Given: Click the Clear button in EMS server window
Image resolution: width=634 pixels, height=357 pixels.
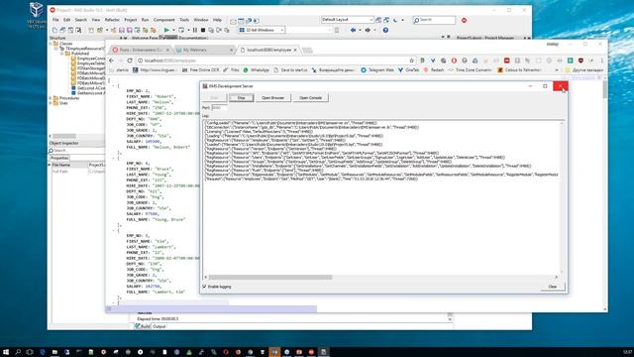Looking at the screenshot, I should click(x=553, y=287).
